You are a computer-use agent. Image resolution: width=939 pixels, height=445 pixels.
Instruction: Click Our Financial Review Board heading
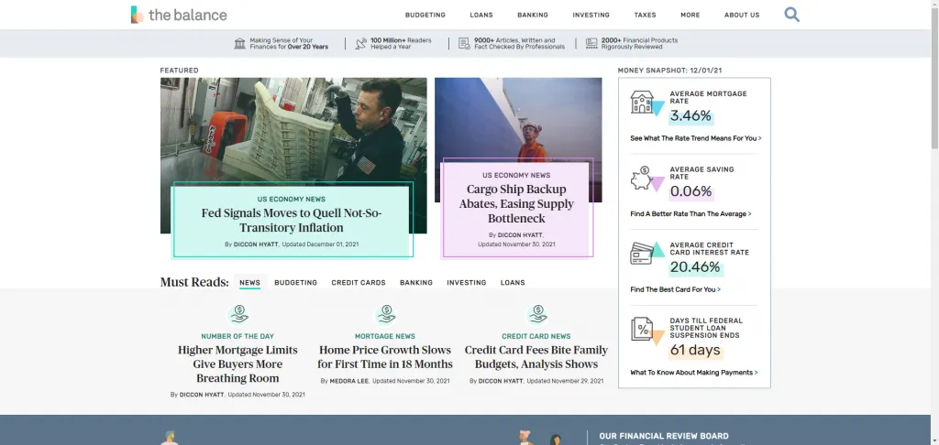pyautogui.click(x=664, y=436)
